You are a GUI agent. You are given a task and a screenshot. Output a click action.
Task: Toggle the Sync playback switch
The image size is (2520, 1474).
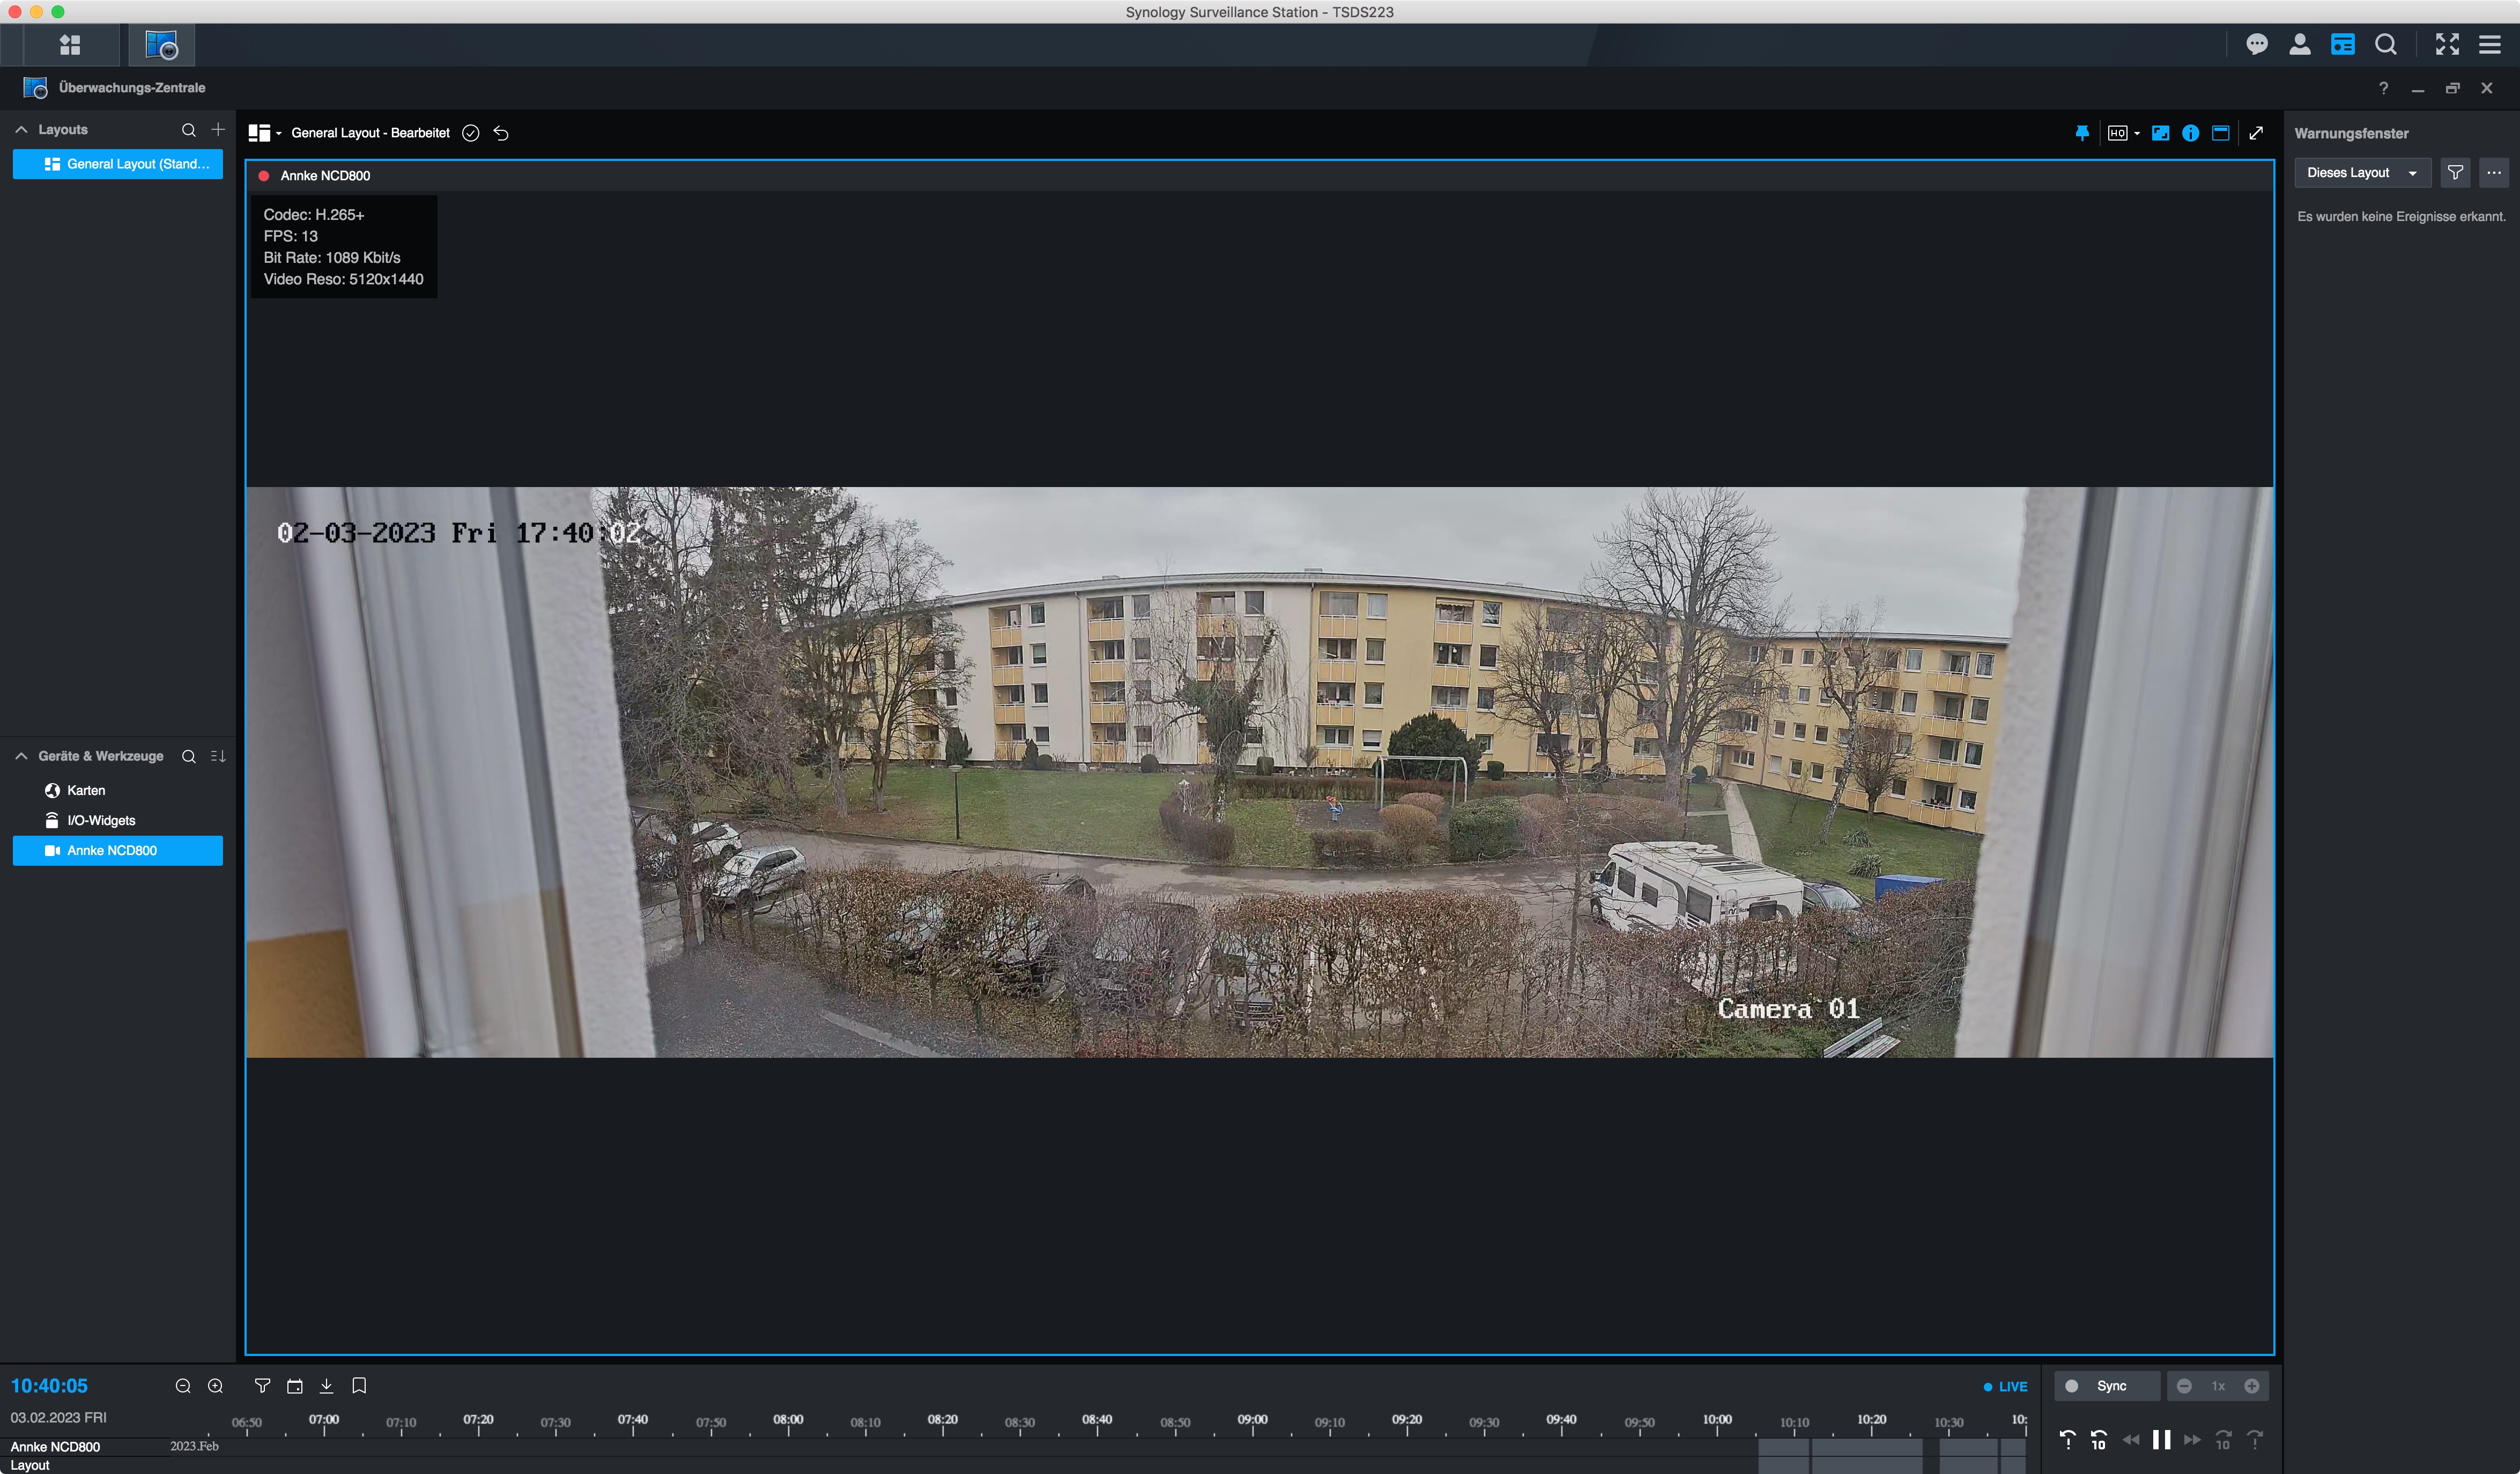point(2073,1386)
